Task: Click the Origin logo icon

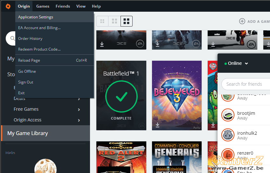Action: pyautogui.click(x=8, y=6)
